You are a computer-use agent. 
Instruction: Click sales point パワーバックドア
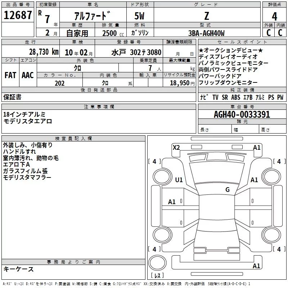click(220, 76)
